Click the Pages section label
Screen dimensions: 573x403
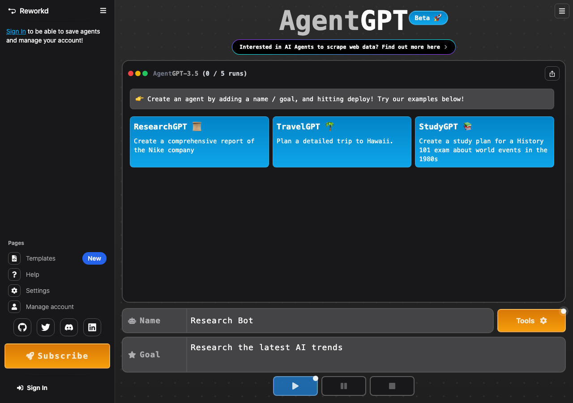pos(16,243)
